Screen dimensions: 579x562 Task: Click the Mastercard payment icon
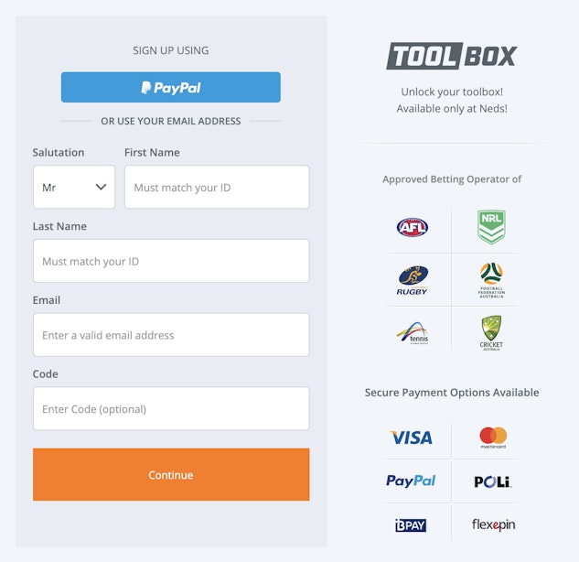coord(493,438)
